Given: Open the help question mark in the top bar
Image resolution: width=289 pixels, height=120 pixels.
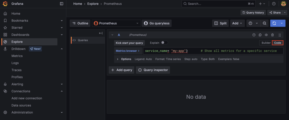Looking at the screenshot, I should pos(274,4).
